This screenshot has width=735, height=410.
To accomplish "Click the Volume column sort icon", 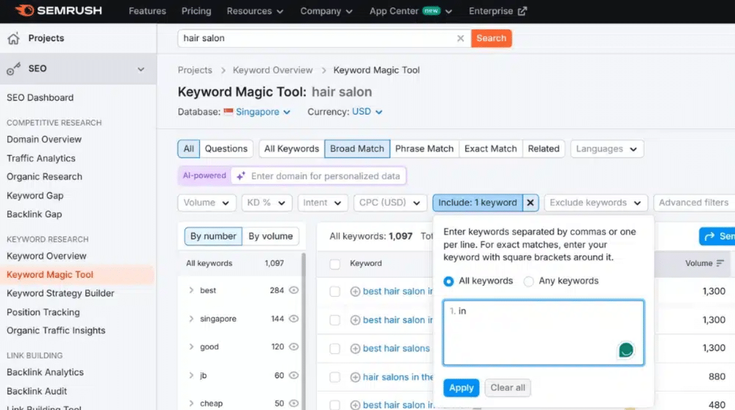I will pyautogui.click(x=720, y=264).
